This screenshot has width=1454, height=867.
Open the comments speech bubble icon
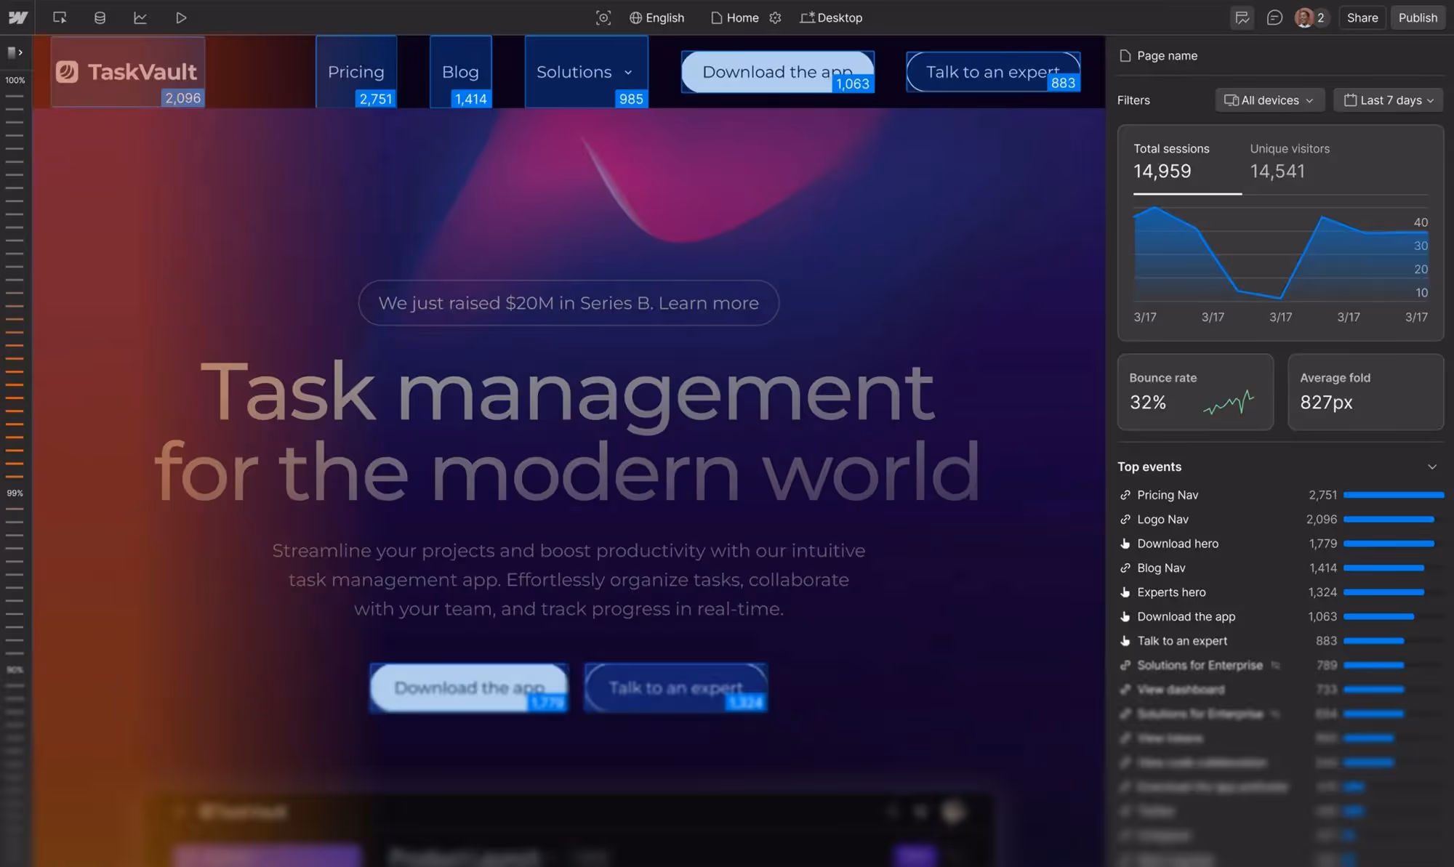(1274, 17)
